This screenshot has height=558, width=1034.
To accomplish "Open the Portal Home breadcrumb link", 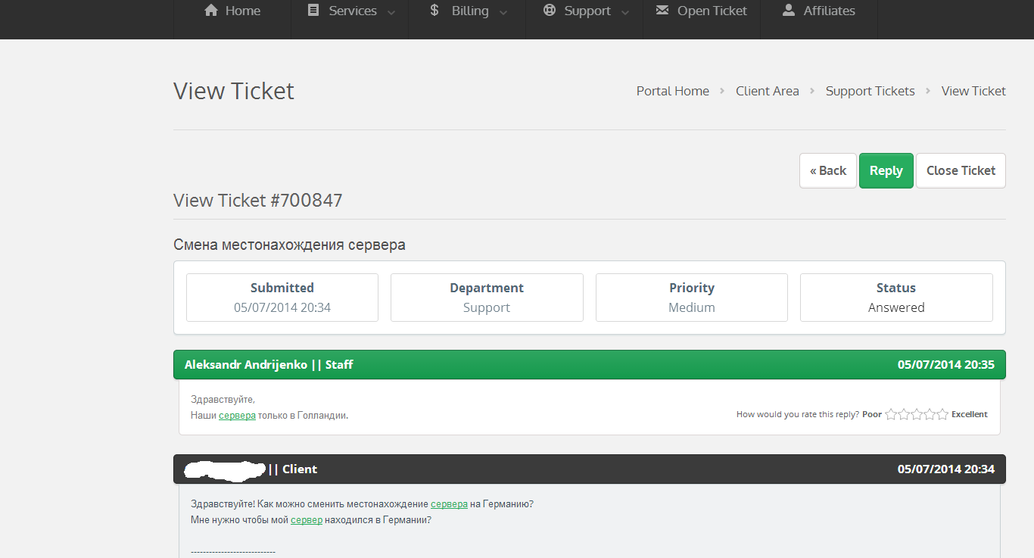I will (x=672, y=91).
